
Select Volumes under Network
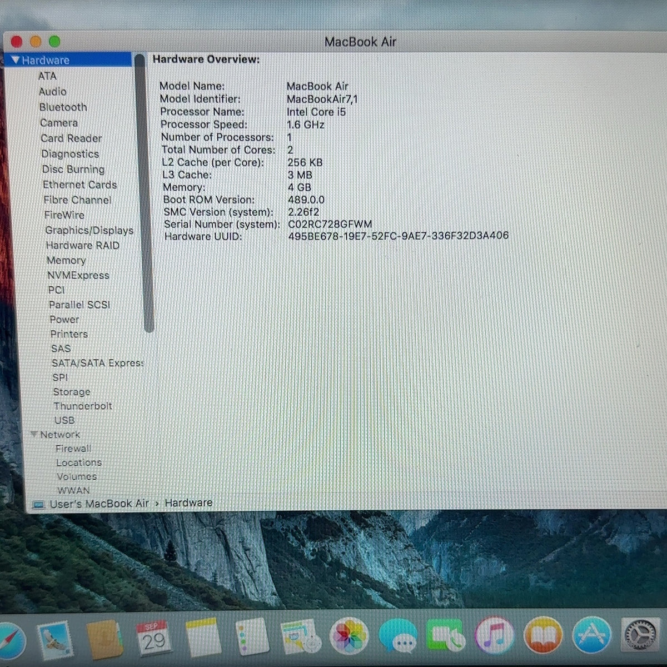coord(77,476)
